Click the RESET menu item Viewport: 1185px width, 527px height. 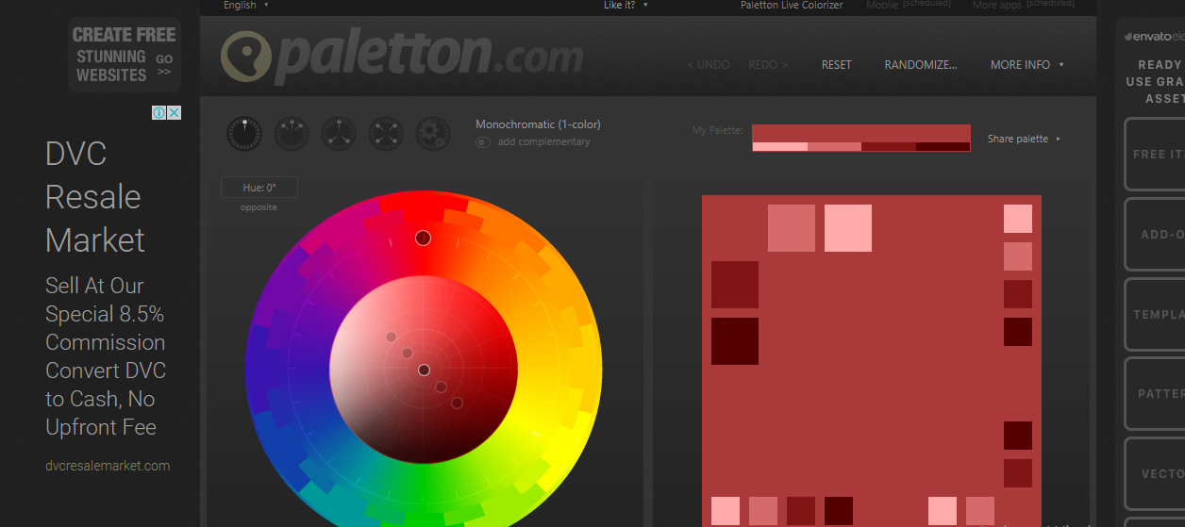(836, 65)
